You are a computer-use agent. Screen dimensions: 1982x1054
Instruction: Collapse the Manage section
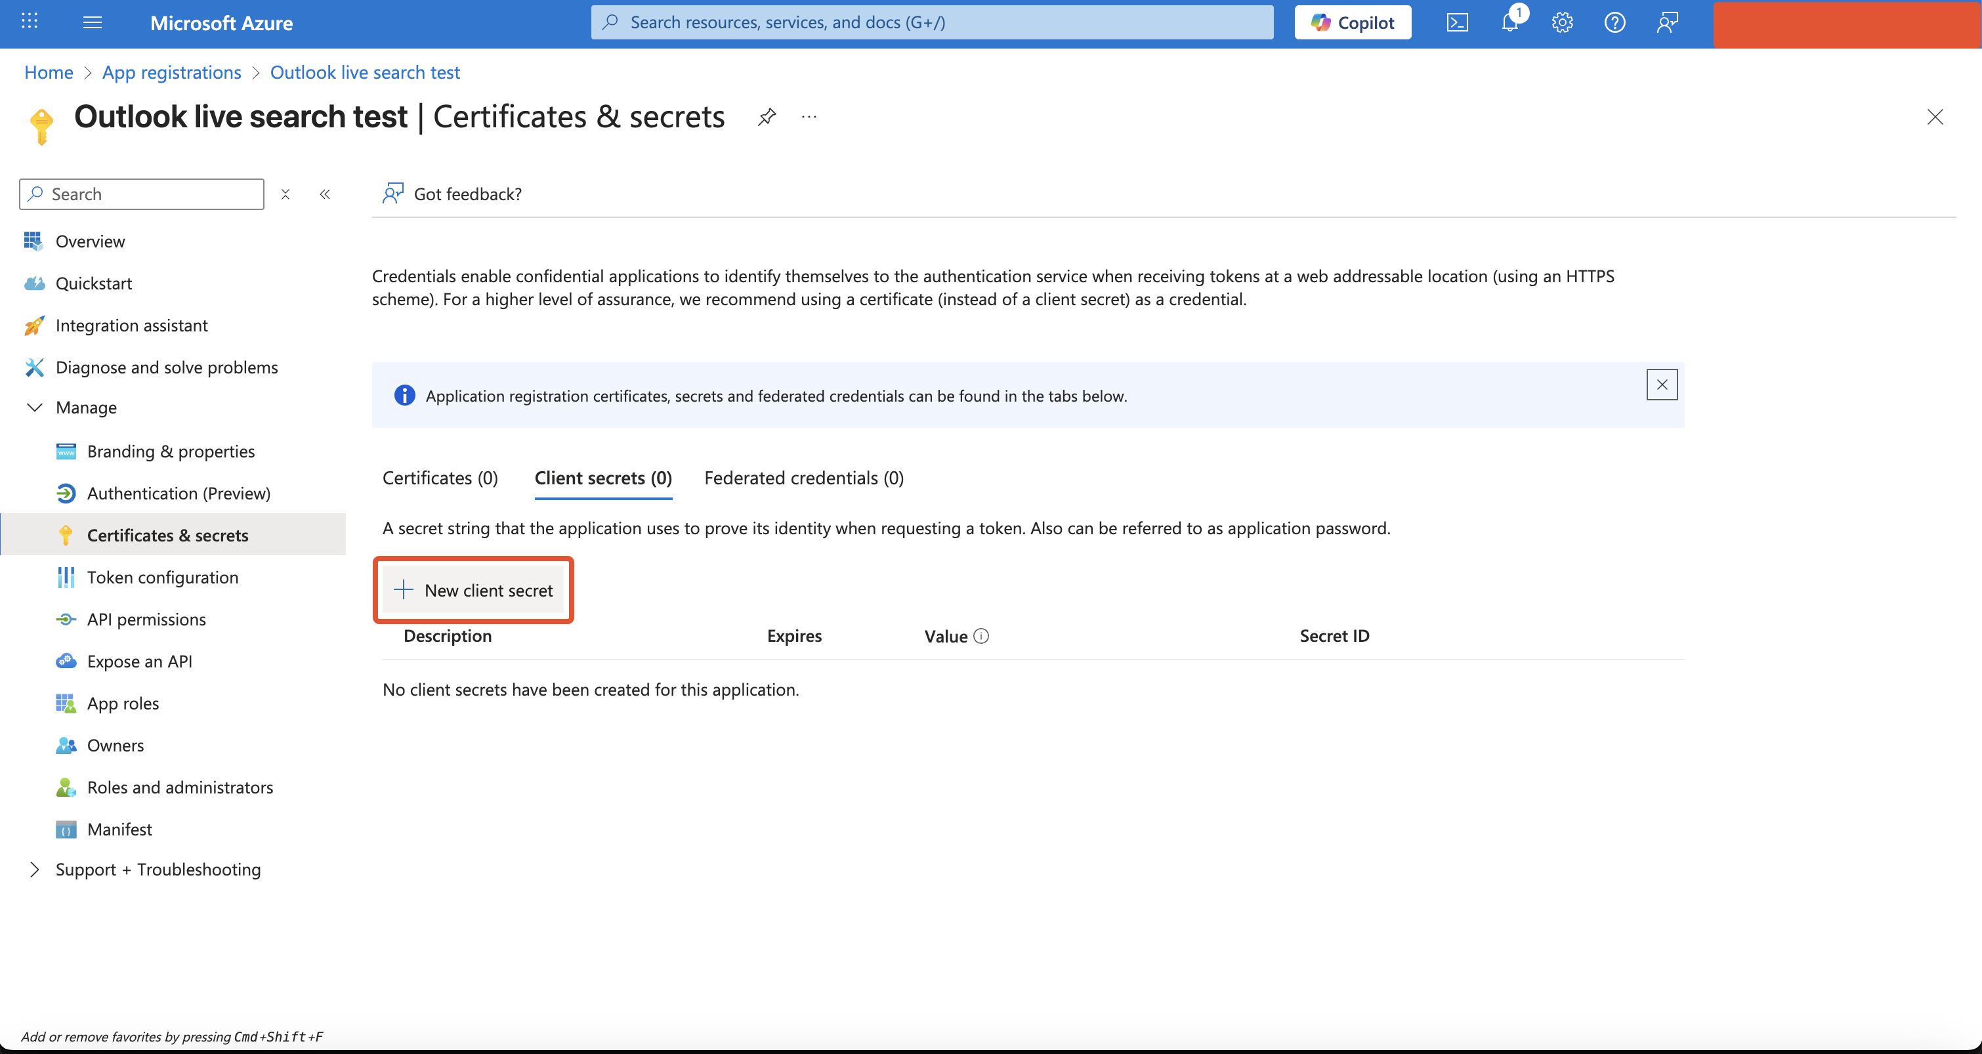point(35,407)
